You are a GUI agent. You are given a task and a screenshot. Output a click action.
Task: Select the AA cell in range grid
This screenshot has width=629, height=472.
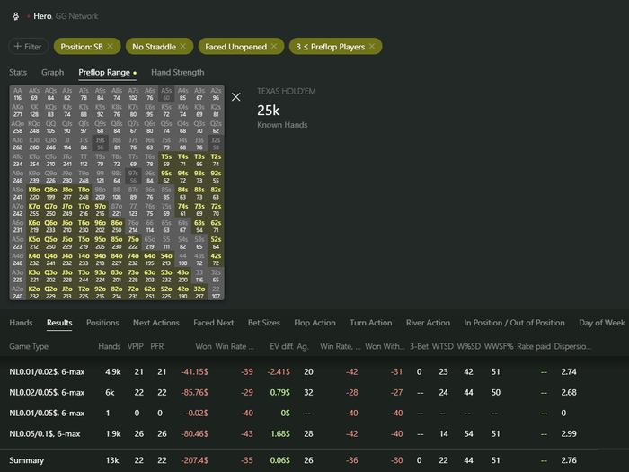pyautogui.click(x=18, y=94)
